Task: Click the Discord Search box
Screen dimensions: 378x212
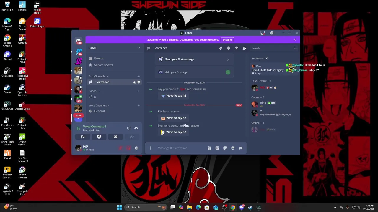Action: coord(274,48)
